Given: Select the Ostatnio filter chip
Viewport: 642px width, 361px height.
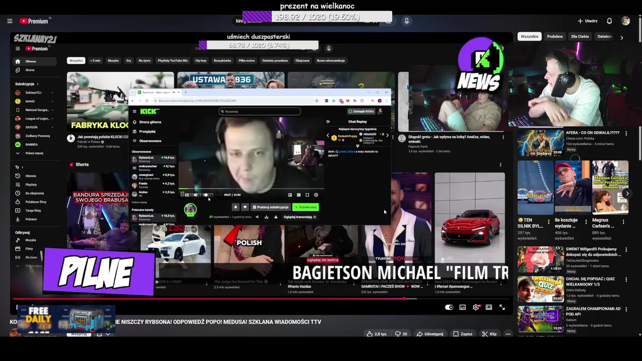Looking at the screenshot, I should (x=605, y=37).
